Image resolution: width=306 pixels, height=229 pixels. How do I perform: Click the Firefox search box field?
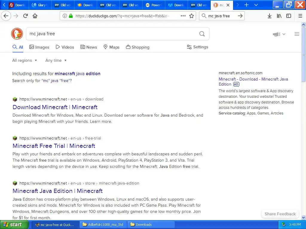point(221,16)
